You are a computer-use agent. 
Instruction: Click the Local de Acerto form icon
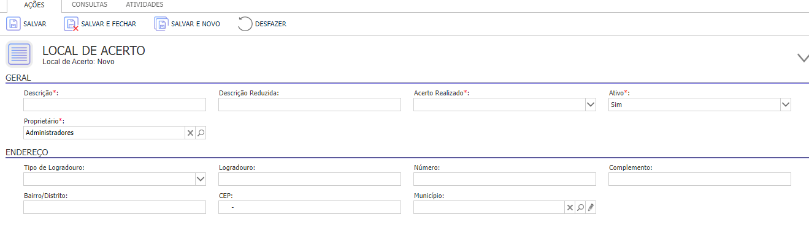click(x=19, y=54)
